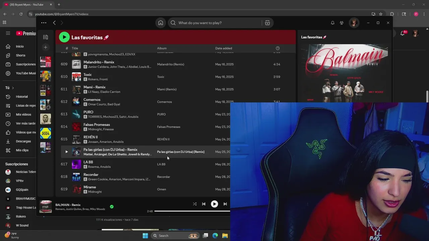Play the current BALMAIN Remix track
Viewport: 429px width, 241px height.
[x=214, y=204]
